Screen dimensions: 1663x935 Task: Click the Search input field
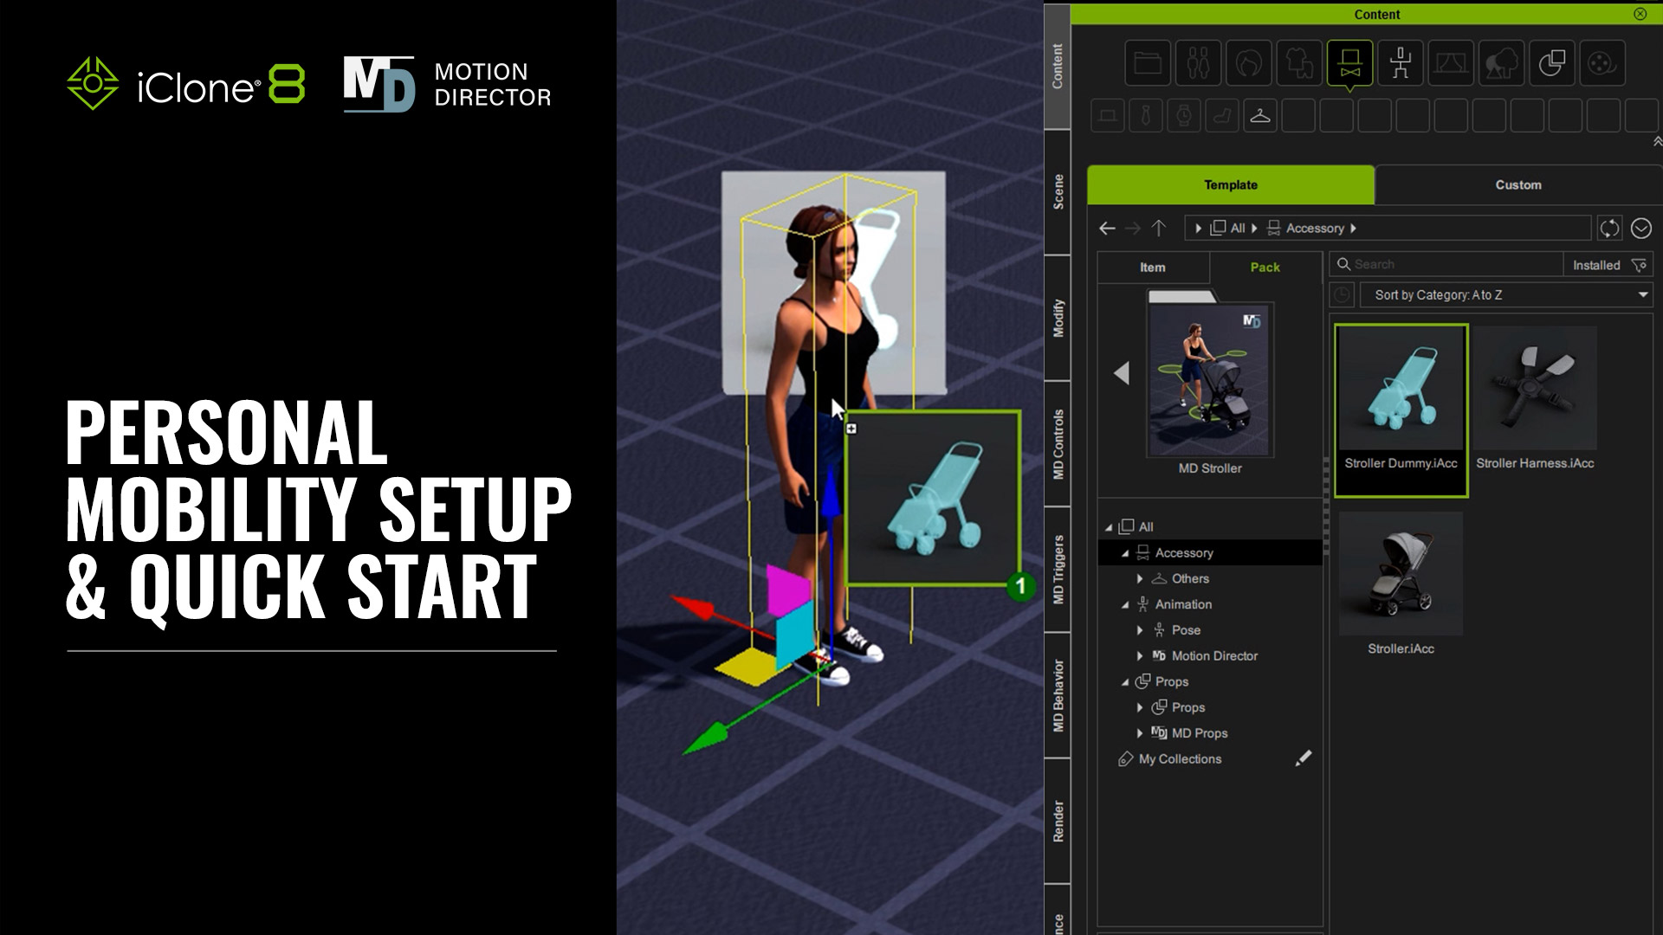(x=1446, y=265)
